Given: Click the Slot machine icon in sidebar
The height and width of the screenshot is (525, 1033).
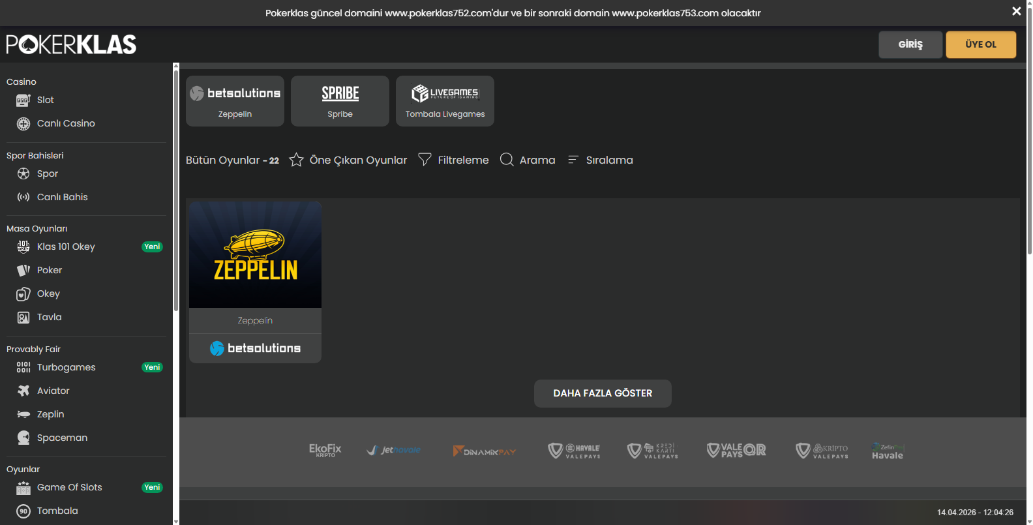Looking at the screenshot, I should click(x=23, y=100).
